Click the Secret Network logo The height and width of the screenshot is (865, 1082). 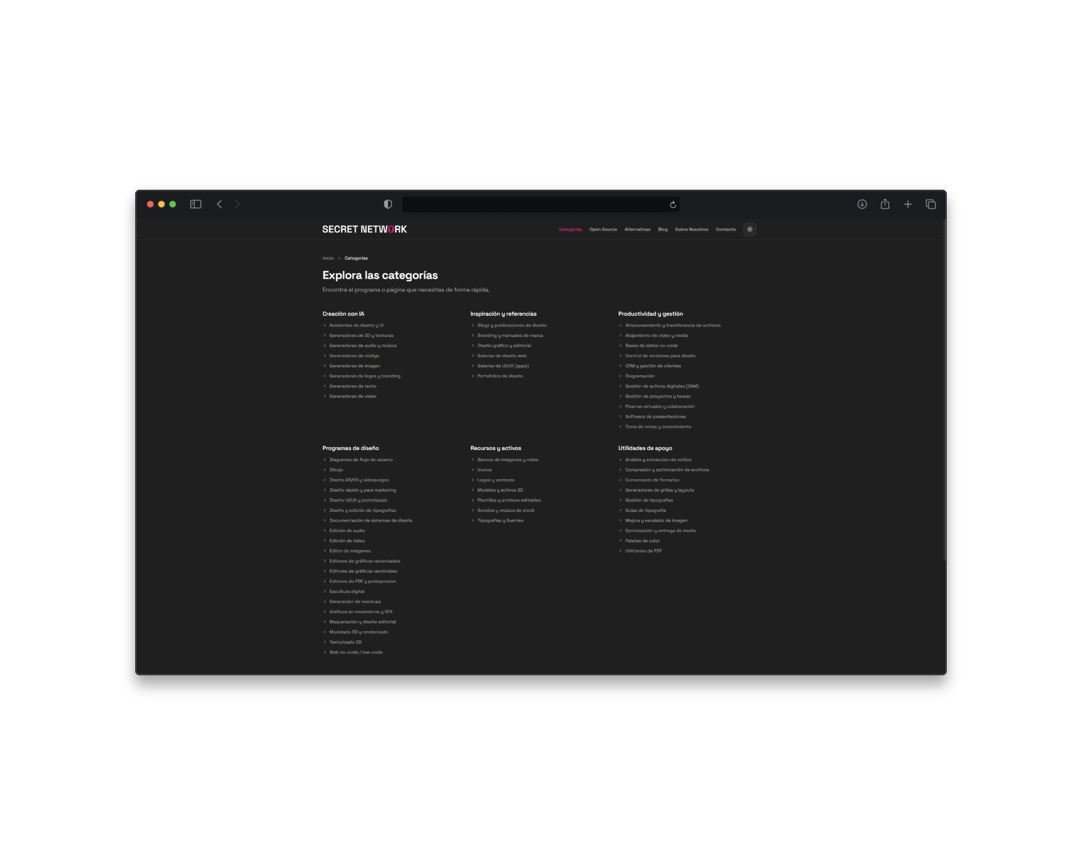tap(364, 229)
